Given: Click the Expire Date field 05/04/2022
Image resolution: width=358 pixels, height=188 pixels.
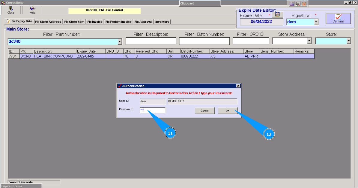Looking at the screenshot, I should click(x=261, y=22).
